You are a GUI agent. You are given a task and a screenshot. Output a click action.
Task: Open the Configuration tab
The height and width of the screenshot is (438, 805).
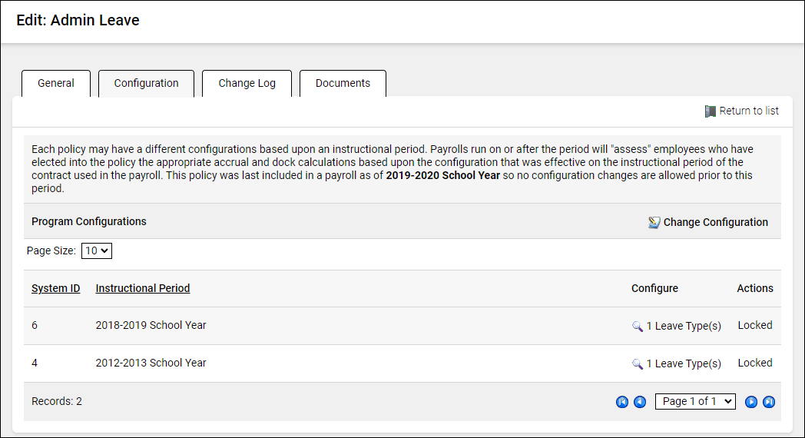[146, 84]
